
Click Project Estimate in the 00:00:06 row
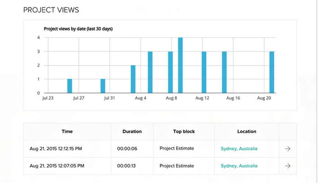point(177,148)
